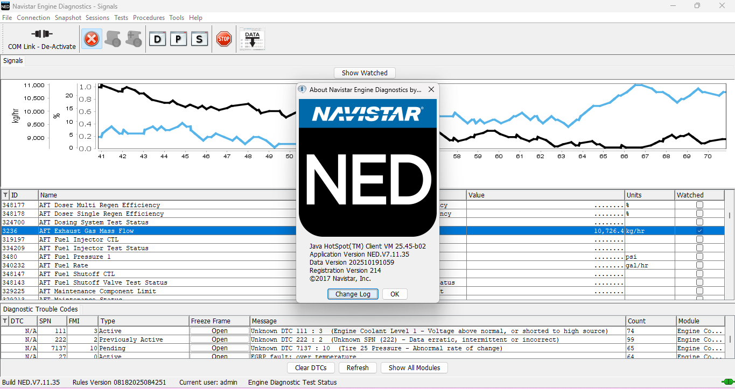Click the grayed engine snapshot toolbar icon
735x389 pixels.
click(113, 39)
